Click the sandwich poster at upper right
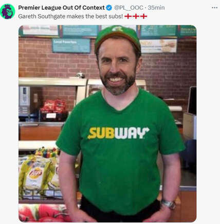220x224 pixels. point(158,46)
